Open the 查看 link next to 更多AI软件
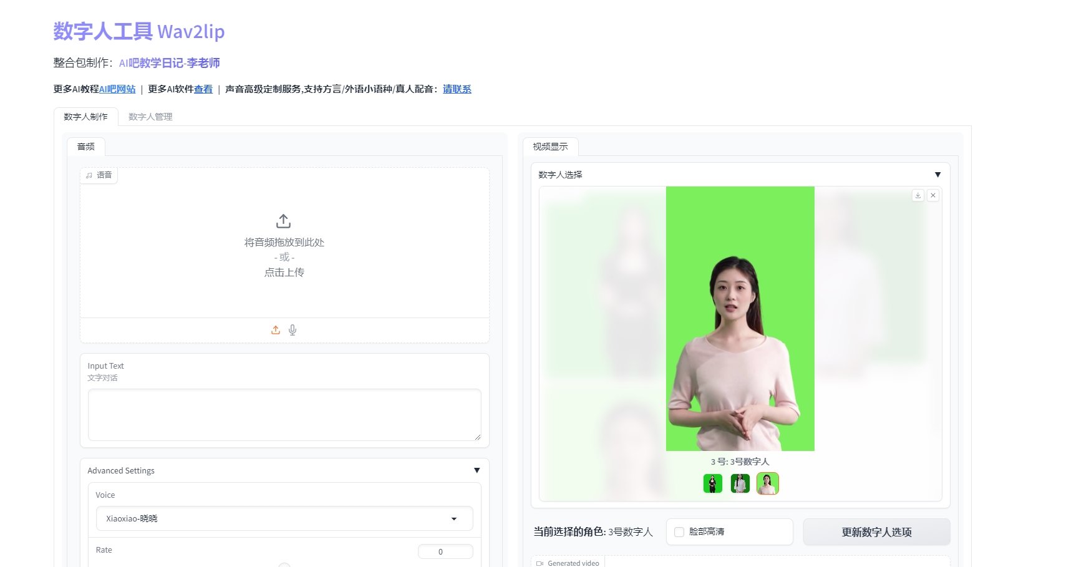Image resolution: width=1079 pixels, height=567 pixels. 203,89
